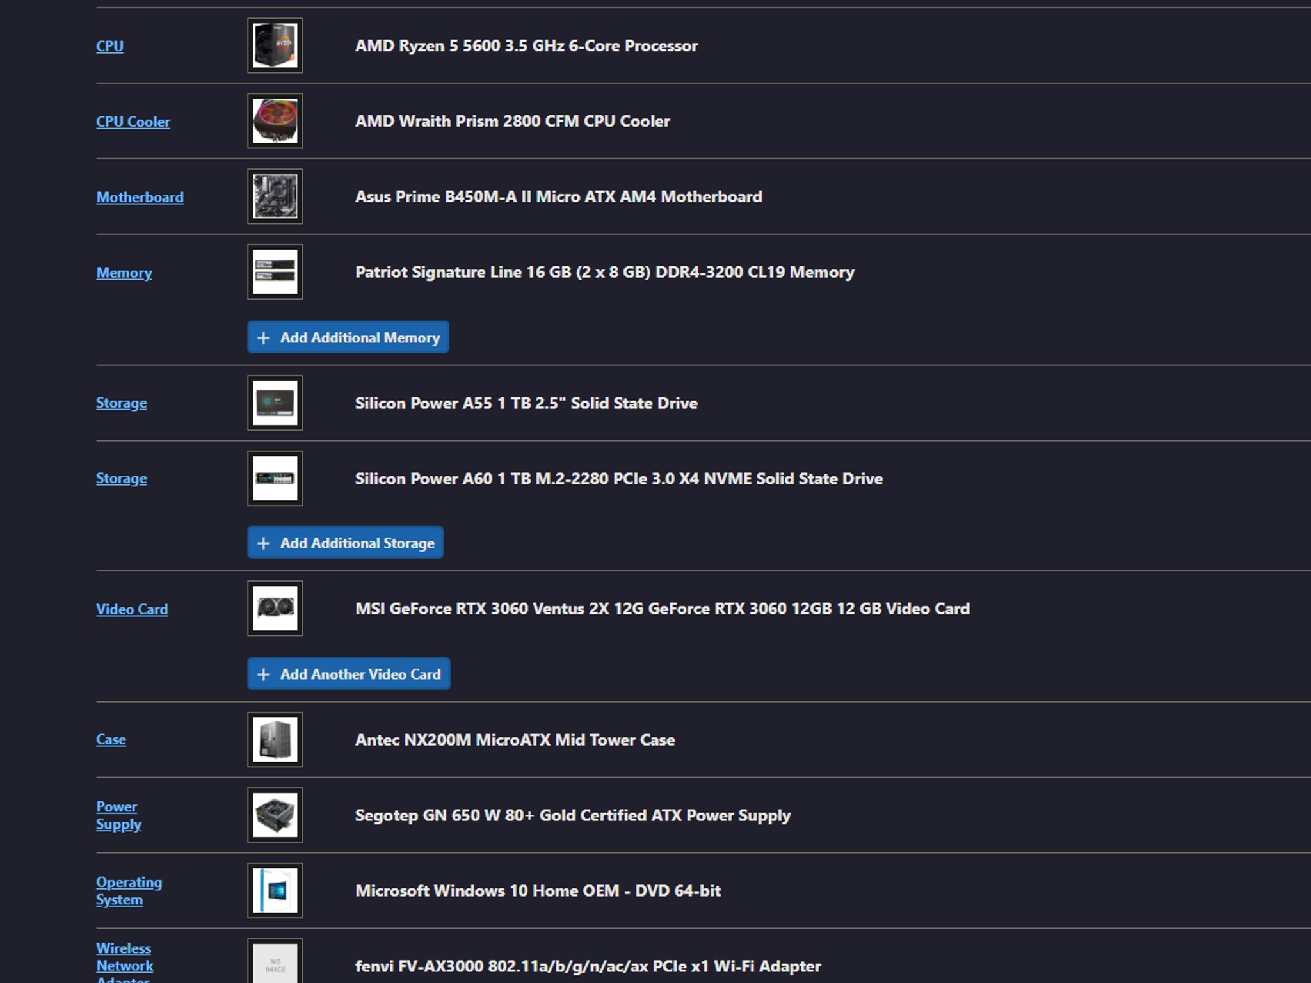Click the Asus Prime B450M-A II motherboard thumbnail
The image size is (1311, 983).
pyautogui.click(x=275, y=196)
